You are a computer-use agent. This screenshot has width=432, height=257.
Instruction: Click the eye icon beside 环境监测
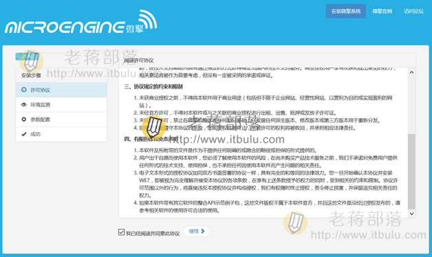pyautogui.click(x=24, y=104)
